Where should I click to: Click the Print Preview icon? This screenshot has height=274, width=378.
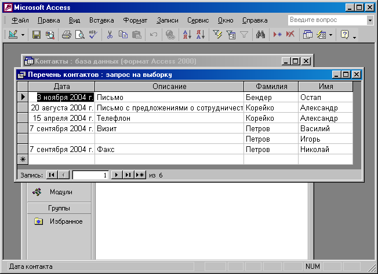tap(80, 35)
